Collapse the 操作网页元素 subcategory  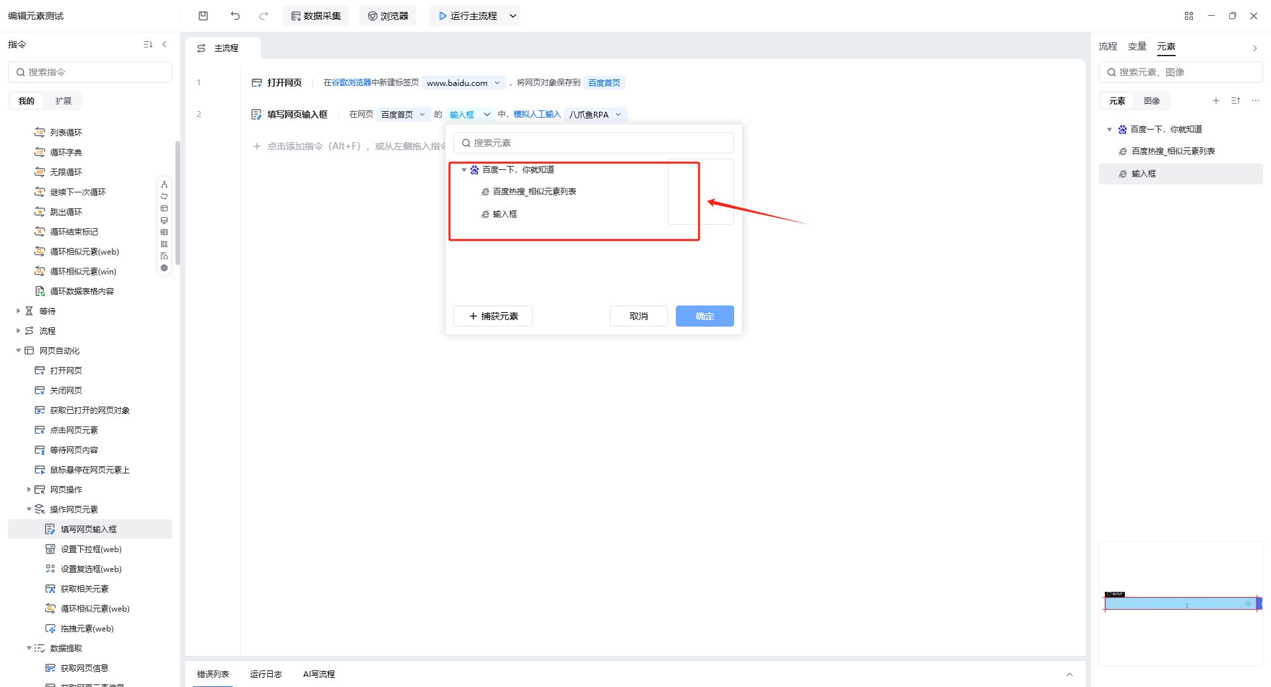[29, 509]
